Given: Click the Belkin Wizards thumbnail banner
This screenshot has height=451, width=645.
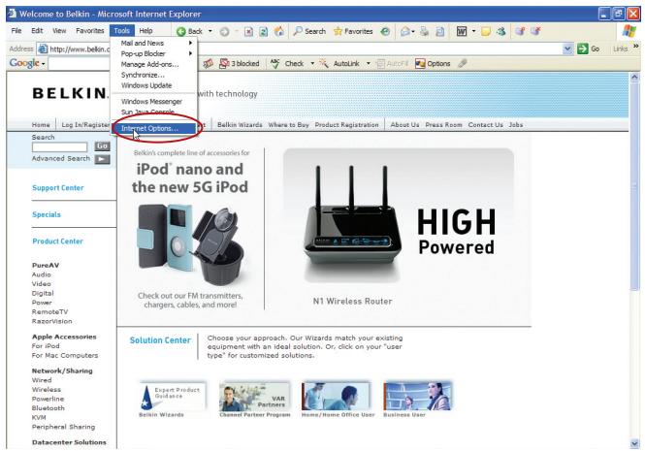Looking at the screenshot, I should 173,396.
